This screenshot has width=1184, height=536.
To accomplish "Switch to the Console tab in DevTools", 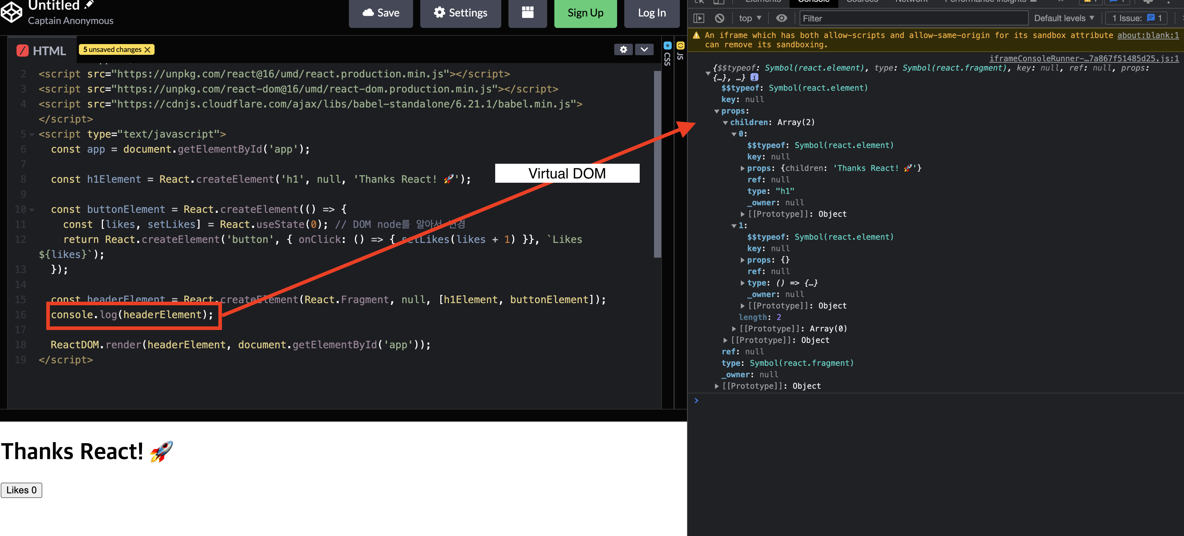I will coord(814,2).
